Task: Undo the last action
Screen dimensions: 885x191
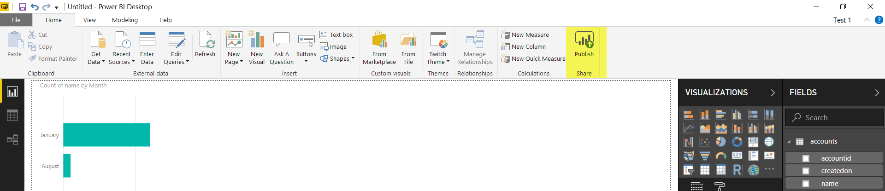Action: (35, 7)
